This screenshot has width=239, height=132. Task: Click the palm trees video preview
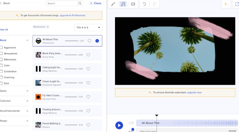coord(175,51)
